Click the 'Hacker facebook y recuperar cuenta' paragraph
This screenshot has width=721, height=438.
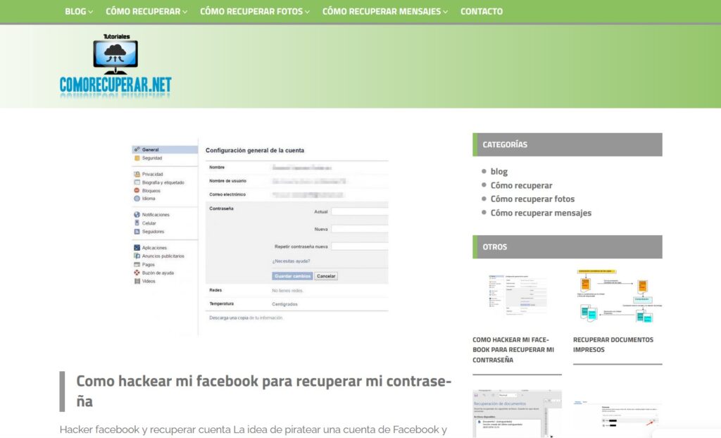(253, 430)
